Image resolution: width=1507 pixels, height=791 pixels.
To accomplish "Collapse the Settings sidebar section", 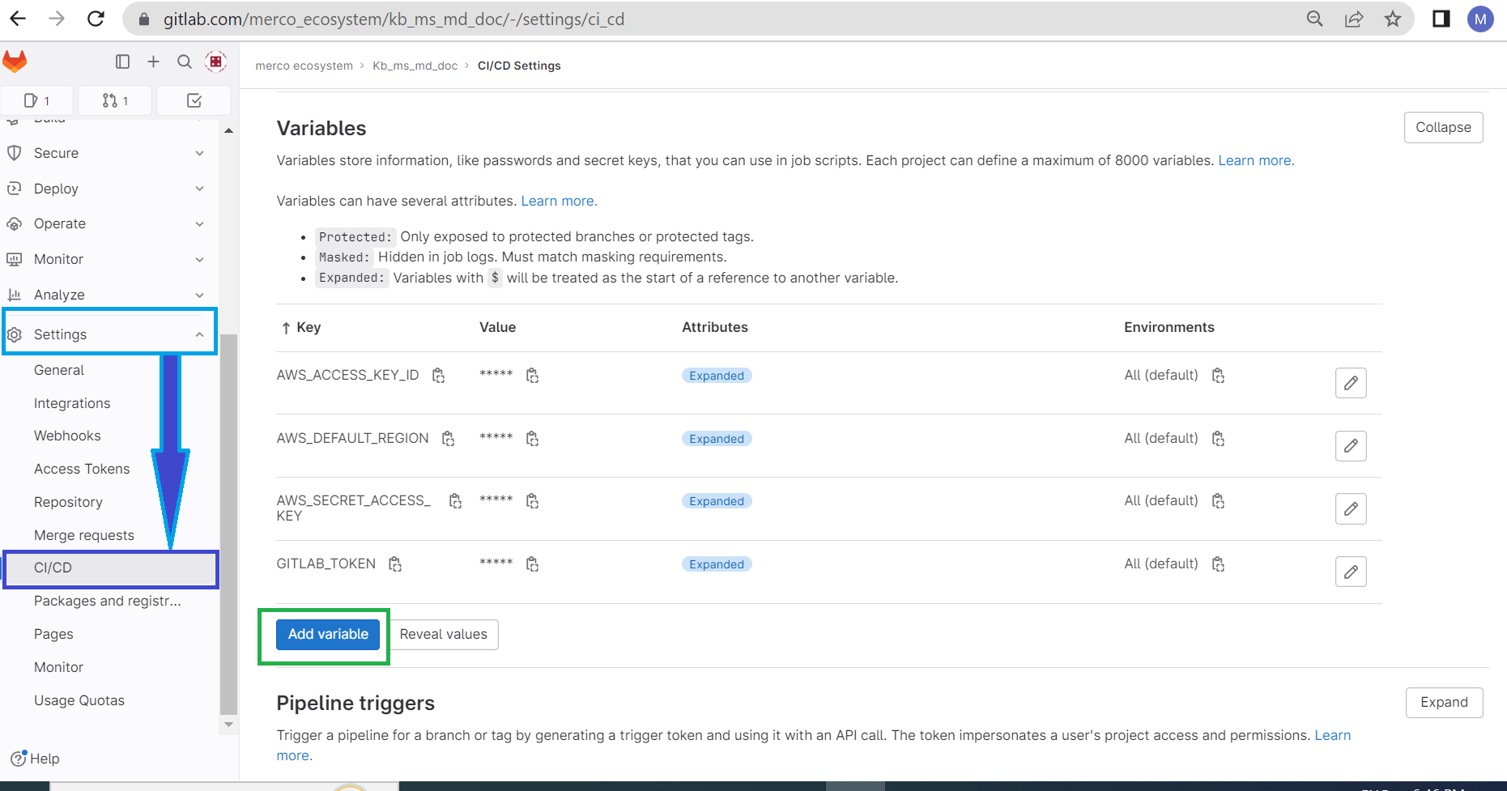I will pyautogui.click(x=110, y=334).
